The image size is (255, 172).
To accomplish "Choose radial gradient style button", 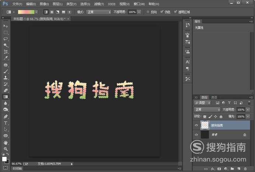I will pyautogui.click(x=52, y=12).
